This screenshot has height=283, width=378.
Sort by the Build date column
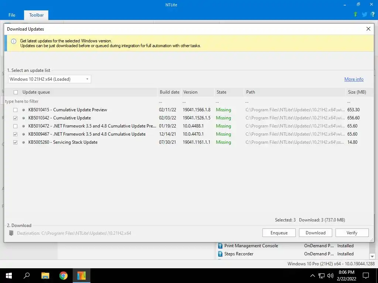pyautogui.click(x=169, y=92)
